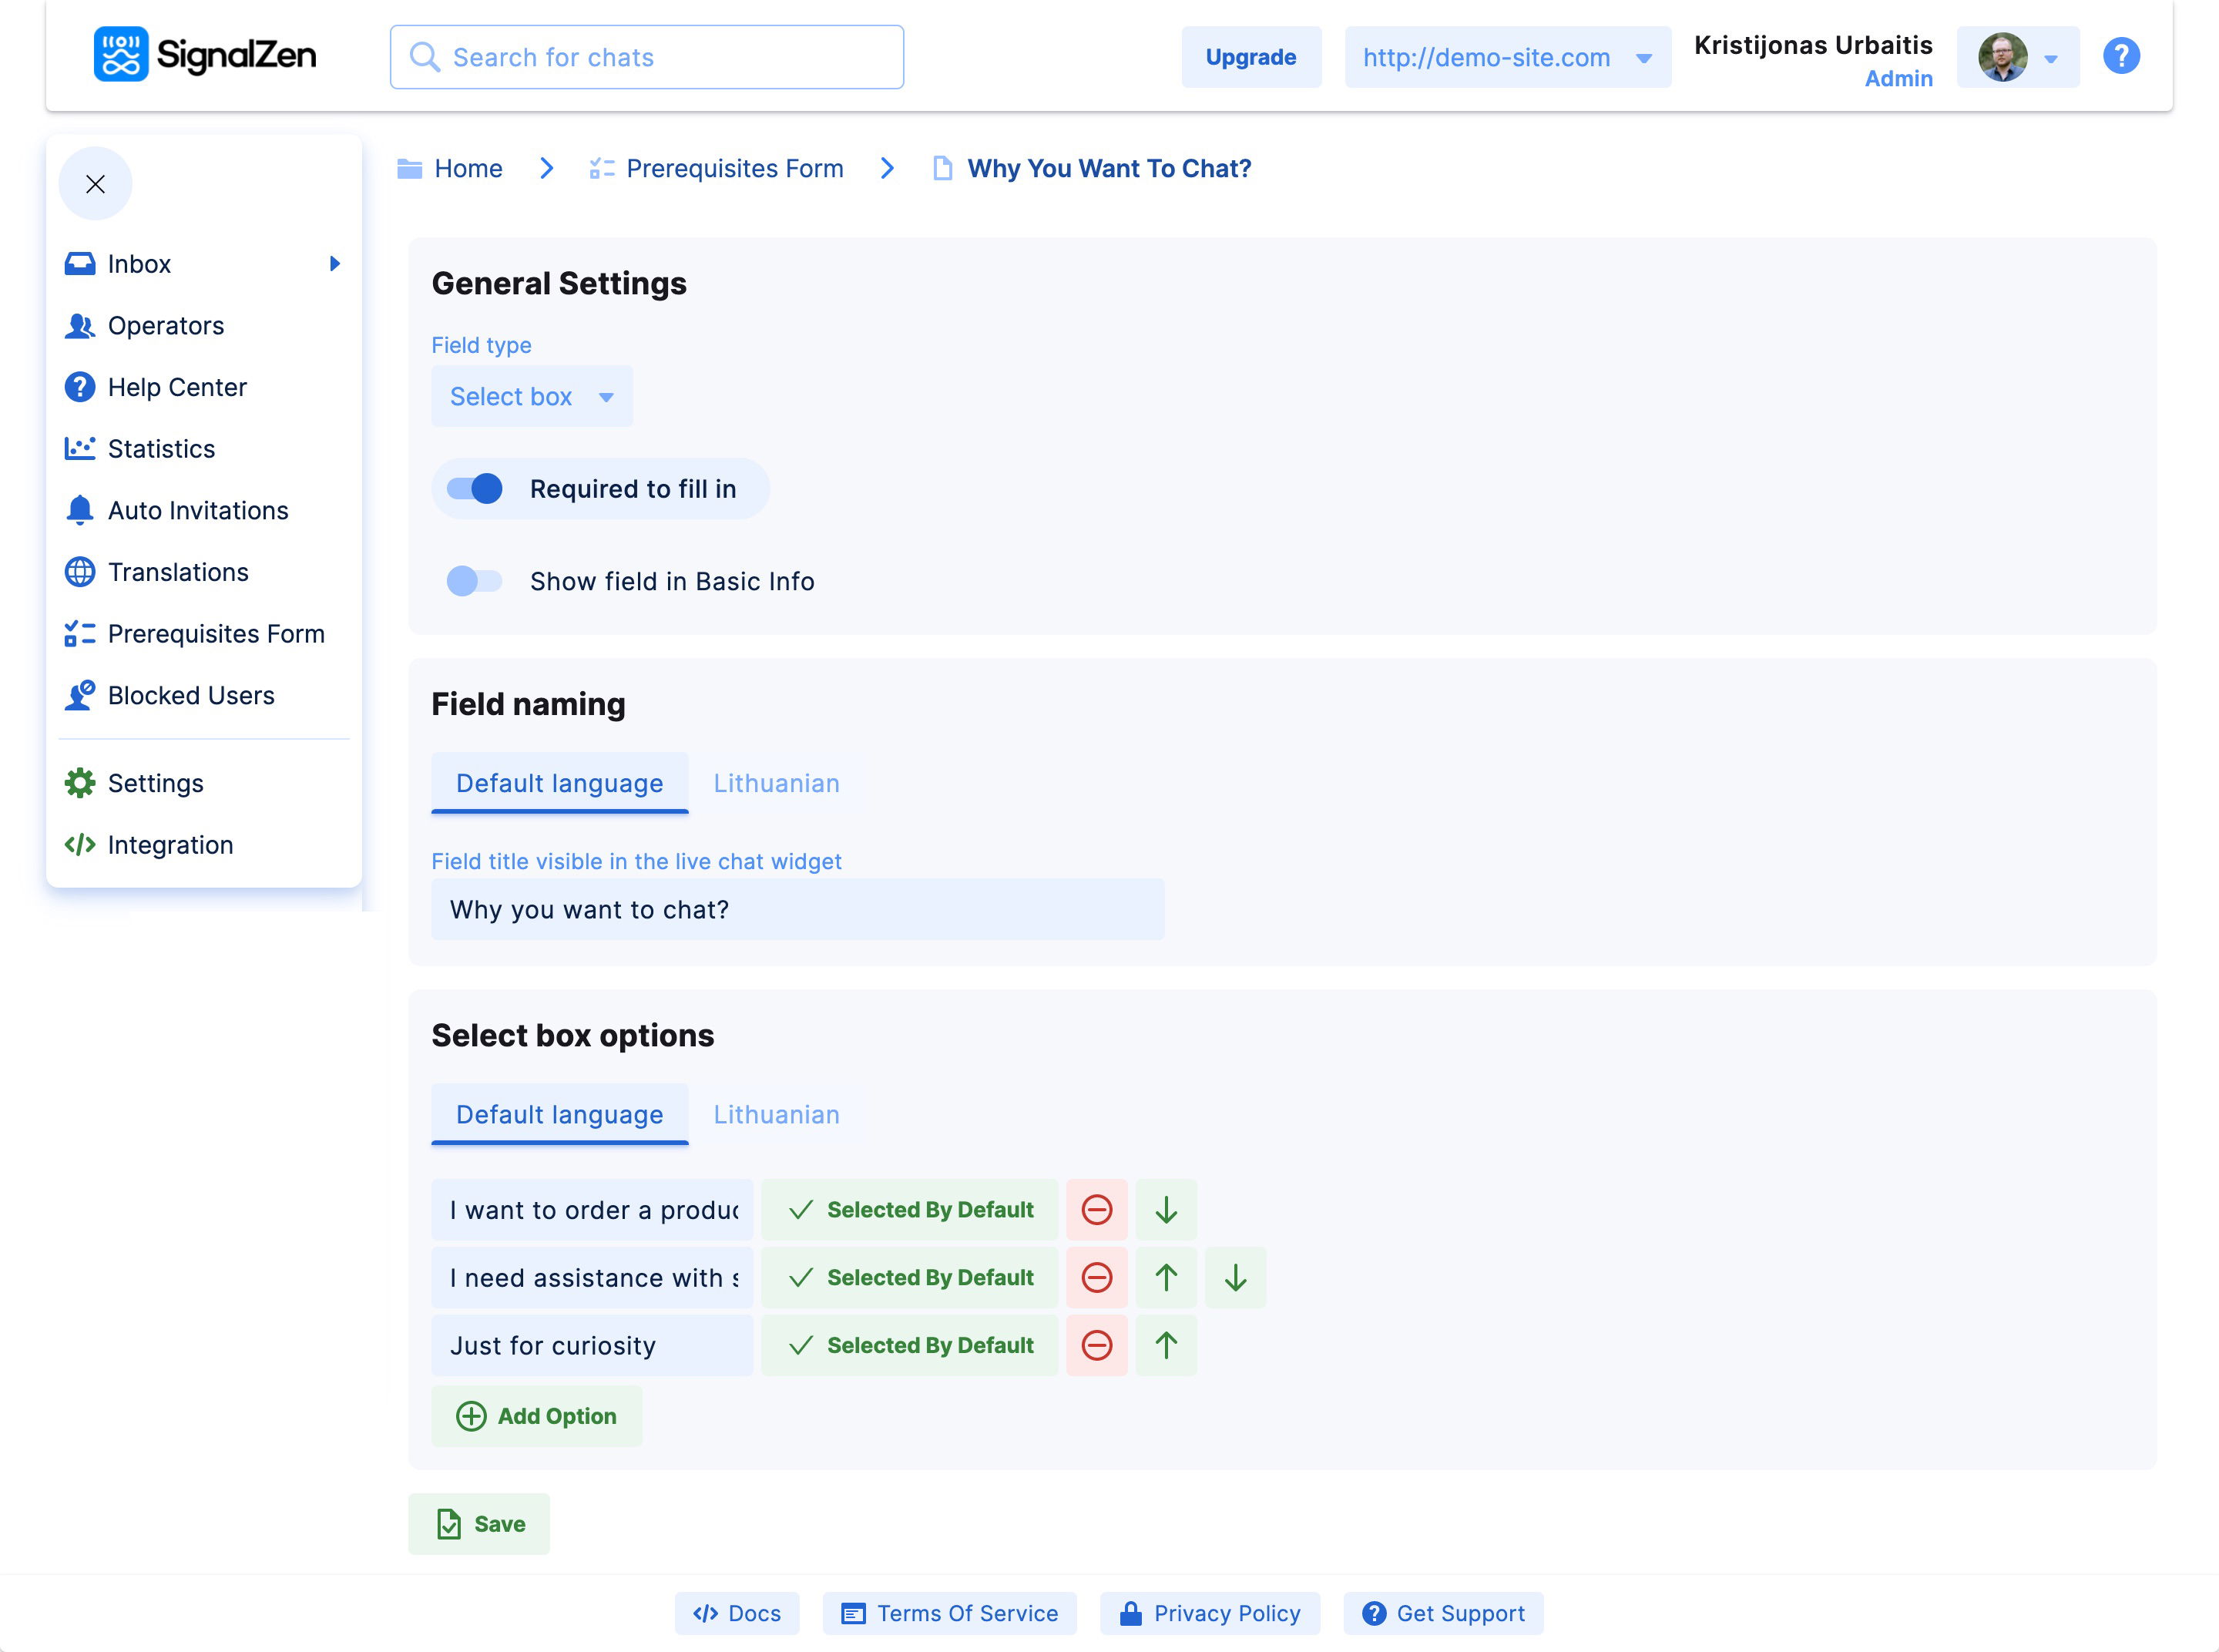The width and height of the screenshot is (2219, 1652).
Task: Open the blue help question mark icon
Action: 2120,56
